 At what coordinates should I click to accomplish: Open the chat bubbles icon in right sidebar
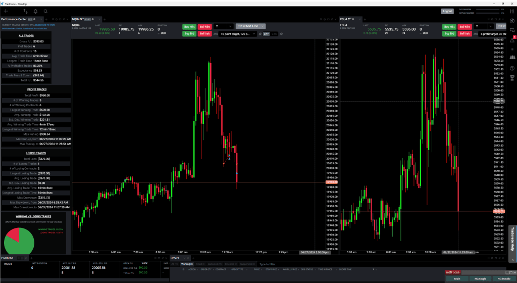click(512, 30)
